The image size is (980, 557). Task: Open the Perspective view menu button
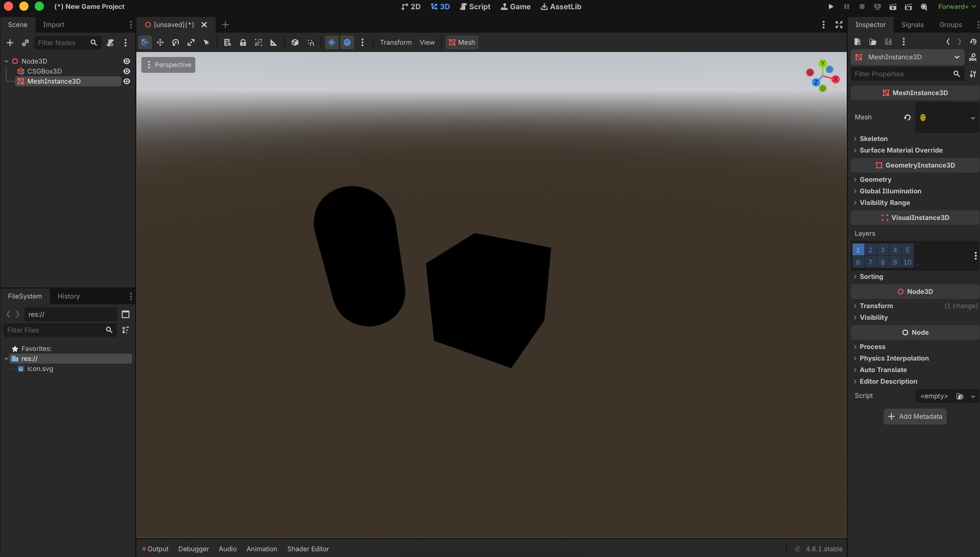point(168,65)
